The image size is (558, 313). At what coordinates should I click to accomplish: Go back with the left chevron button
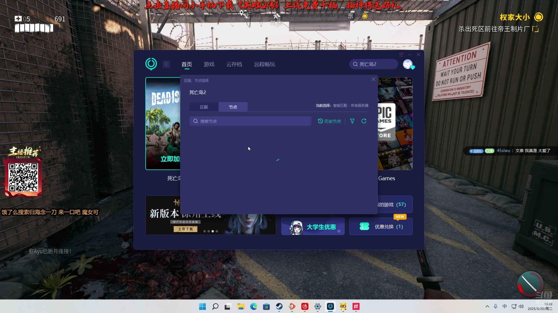(166, 64)
